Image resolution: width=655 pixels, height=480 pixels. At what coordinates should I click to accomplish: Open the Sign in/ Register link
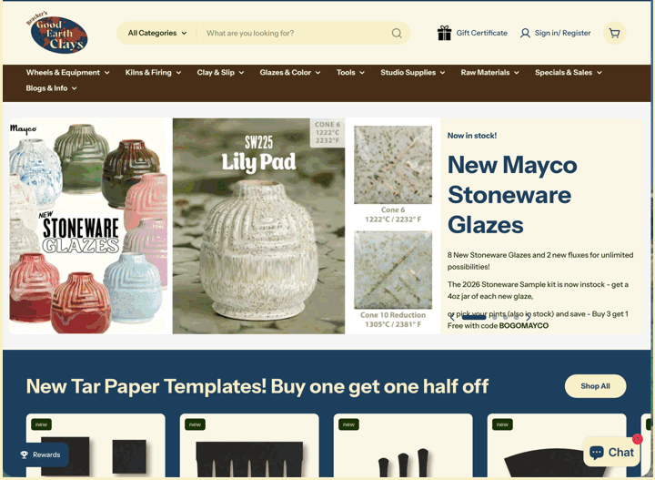pyautogui.click(x=562, y=33)
